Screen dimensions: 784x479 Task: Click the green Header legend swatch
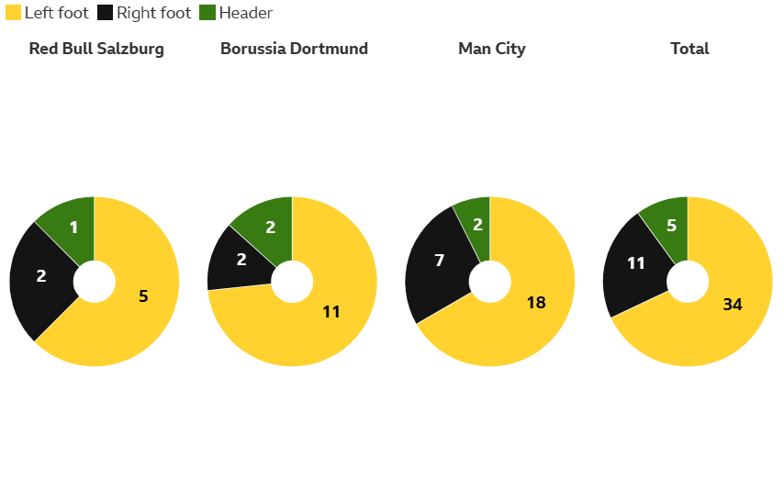[x=207, y=13]
